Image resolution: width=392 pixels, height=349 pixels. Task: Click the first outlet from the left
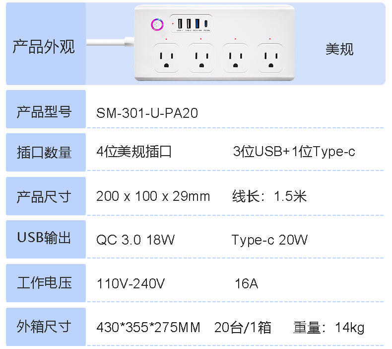point(166,59)
